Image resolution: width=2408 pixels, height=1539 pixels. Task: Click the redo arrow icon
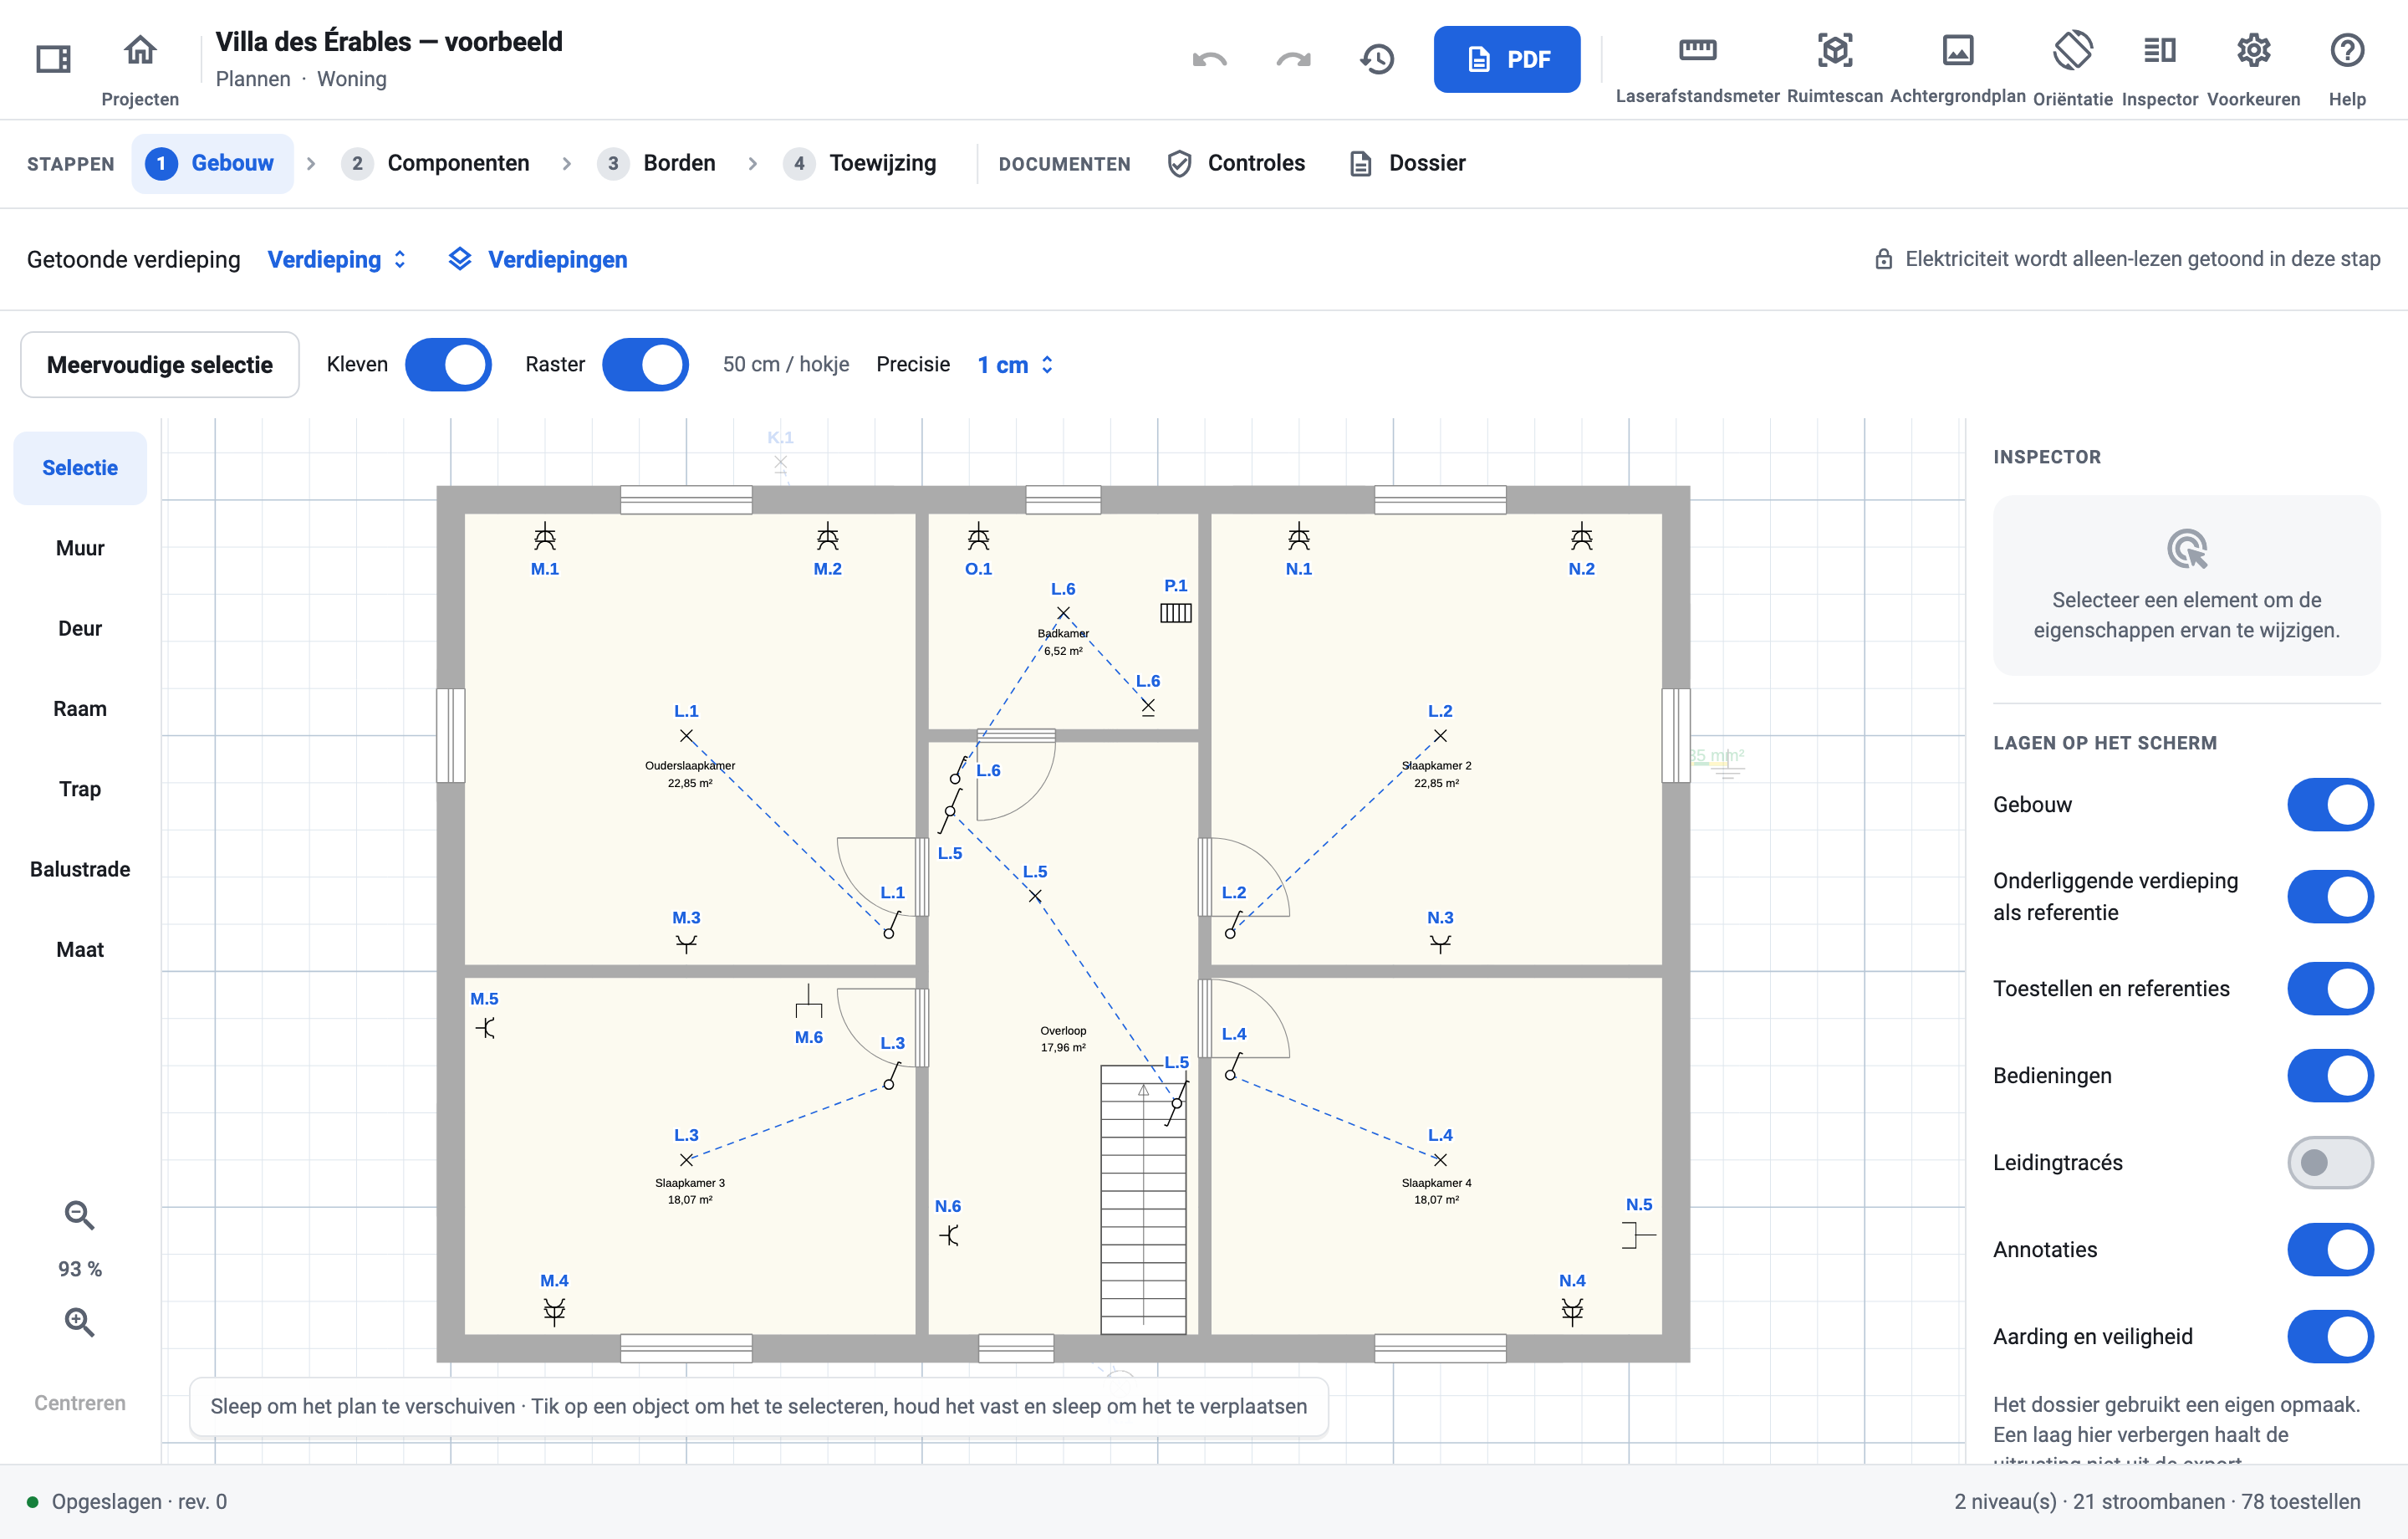[x=1293, y=59]
